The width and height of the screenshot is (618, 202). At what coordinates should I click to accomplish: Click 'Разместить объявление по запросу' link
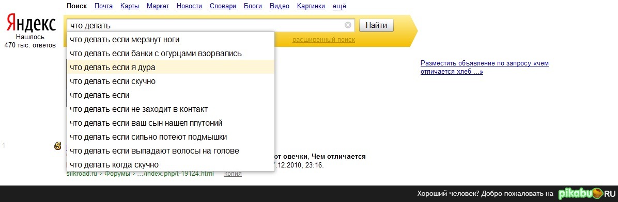point(484,67)
